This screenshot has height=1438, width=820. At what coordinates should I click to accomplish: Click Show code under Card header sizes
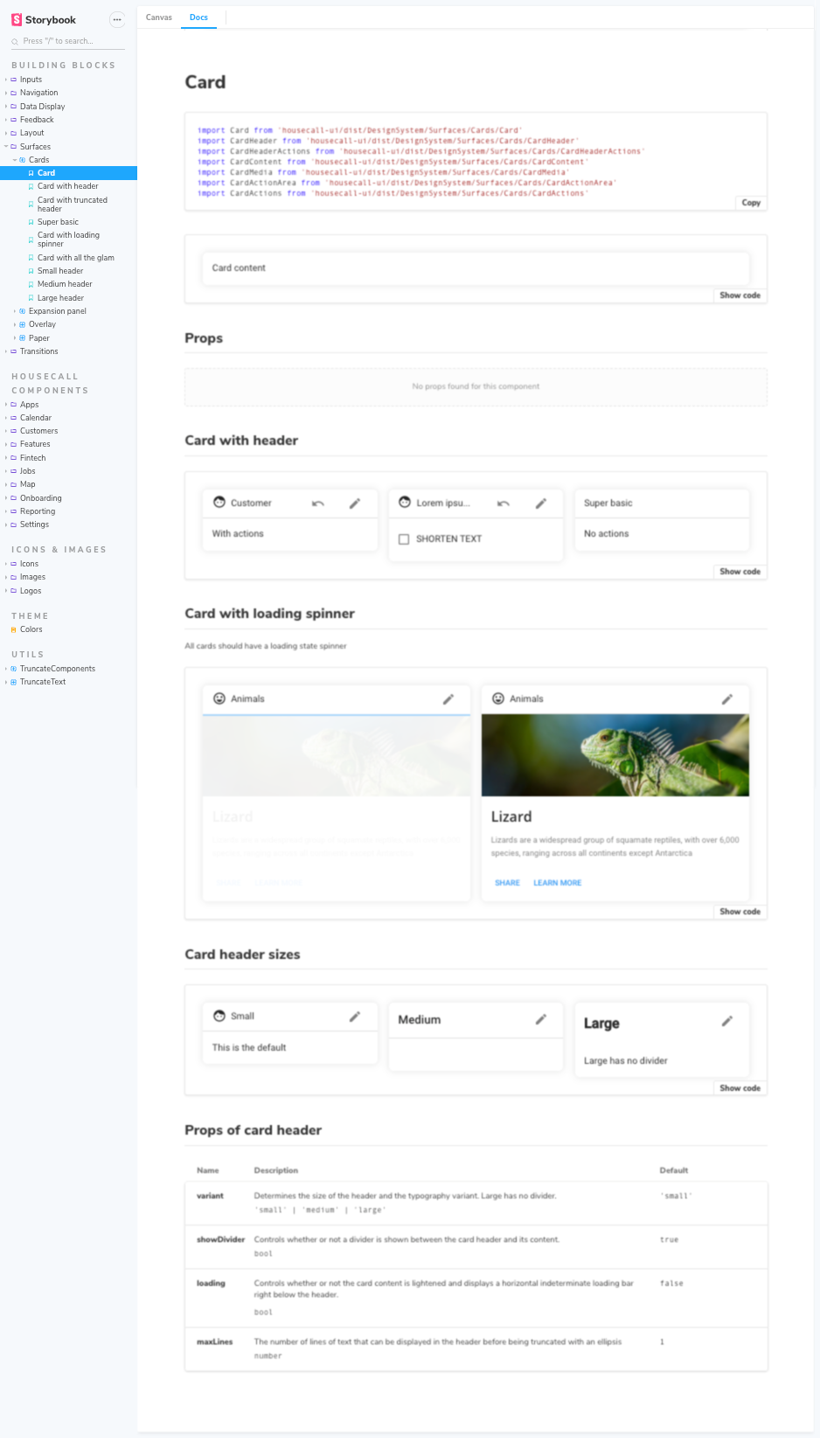click(740, 1088)
